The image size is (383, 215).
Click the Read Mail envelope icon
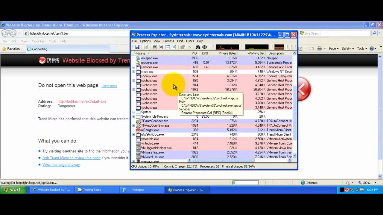click(x=311, y=49)
